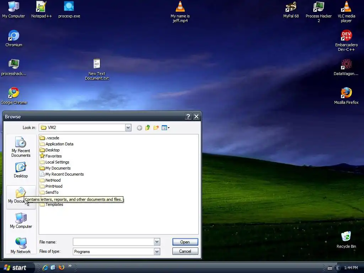Select the Favorites folder
The height and width of the screenshot is (273, 364).
click(50, 156)
